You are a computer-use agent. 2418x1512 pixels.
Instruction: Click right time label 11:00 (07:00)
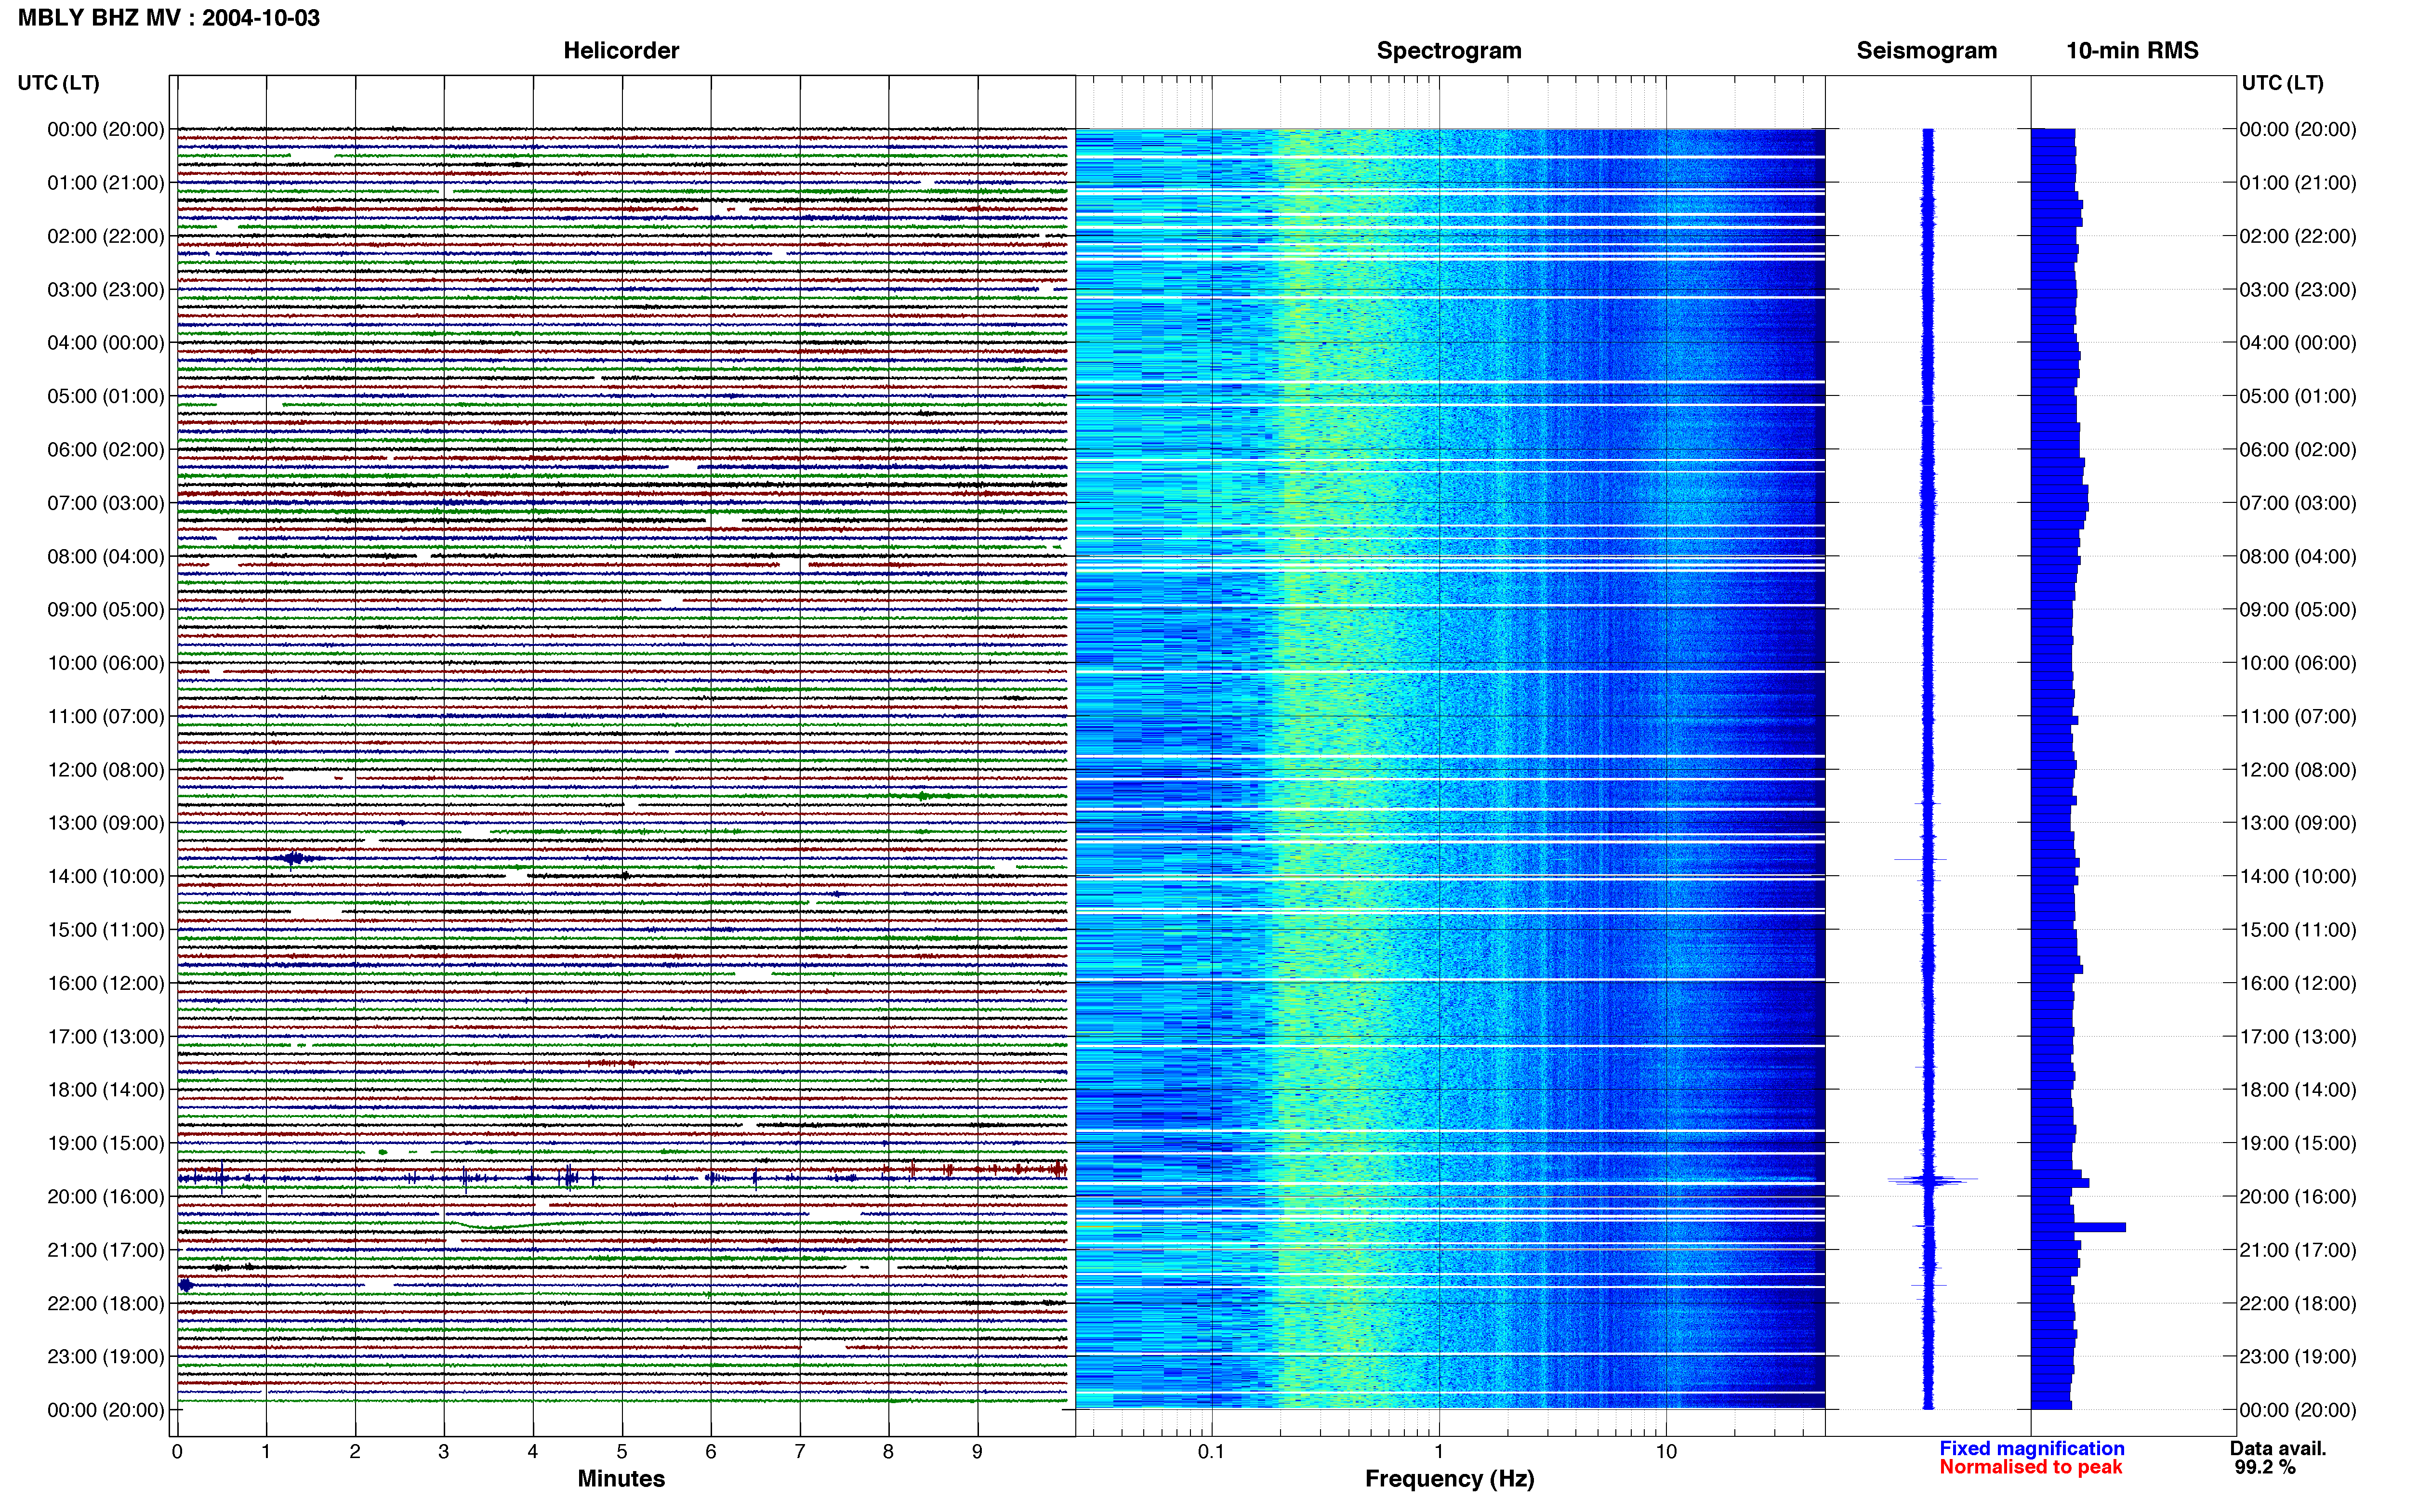point(2298,716)
